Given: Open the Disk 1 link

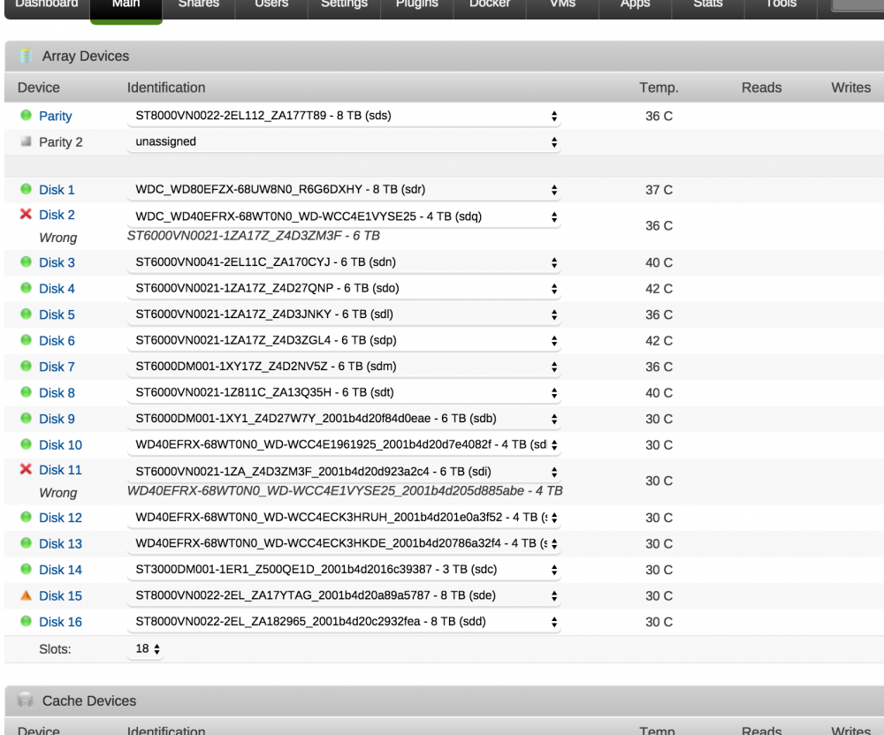Looking at the screenshot, I should 57,190.
